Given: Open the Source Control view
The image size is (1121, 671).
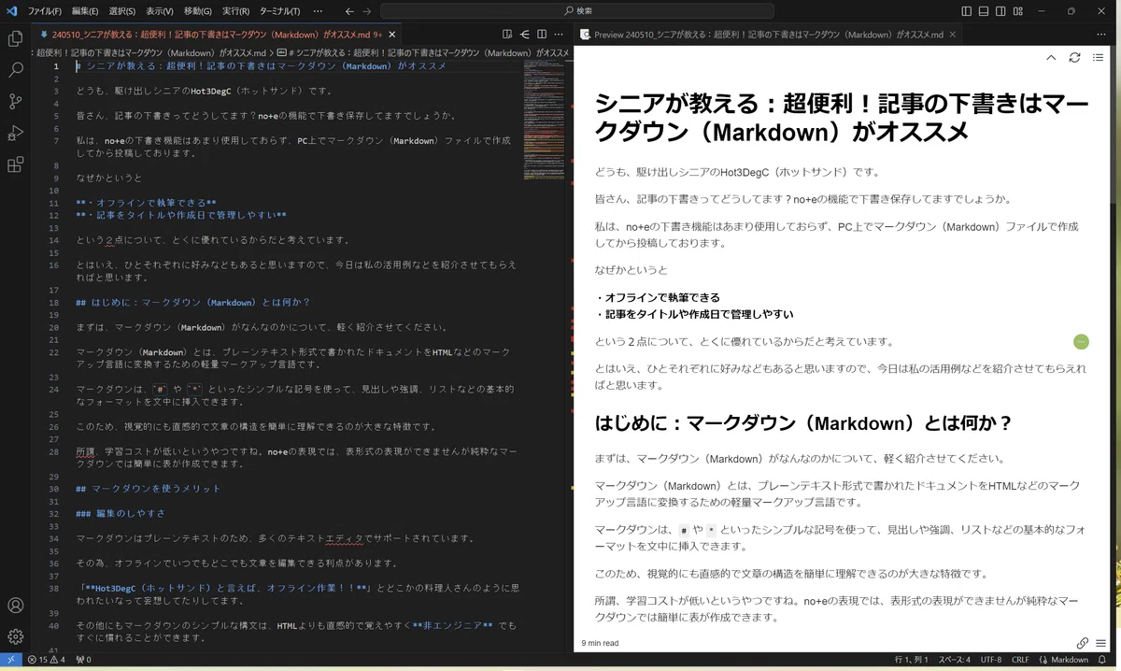Looking at the screenshot, I should coord(15,102).
